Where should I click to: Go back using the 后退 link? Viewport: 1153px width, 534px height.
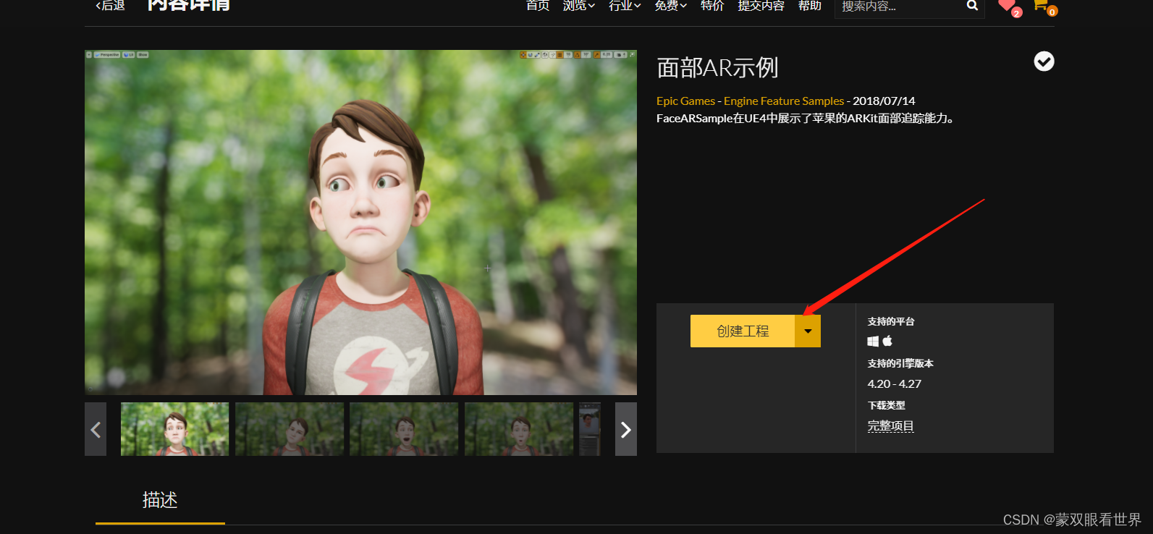click(111, 5)
